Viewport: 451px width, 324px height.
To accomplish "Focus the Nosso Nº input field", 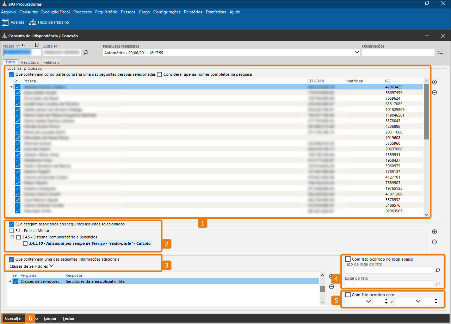I will (22, 52).
